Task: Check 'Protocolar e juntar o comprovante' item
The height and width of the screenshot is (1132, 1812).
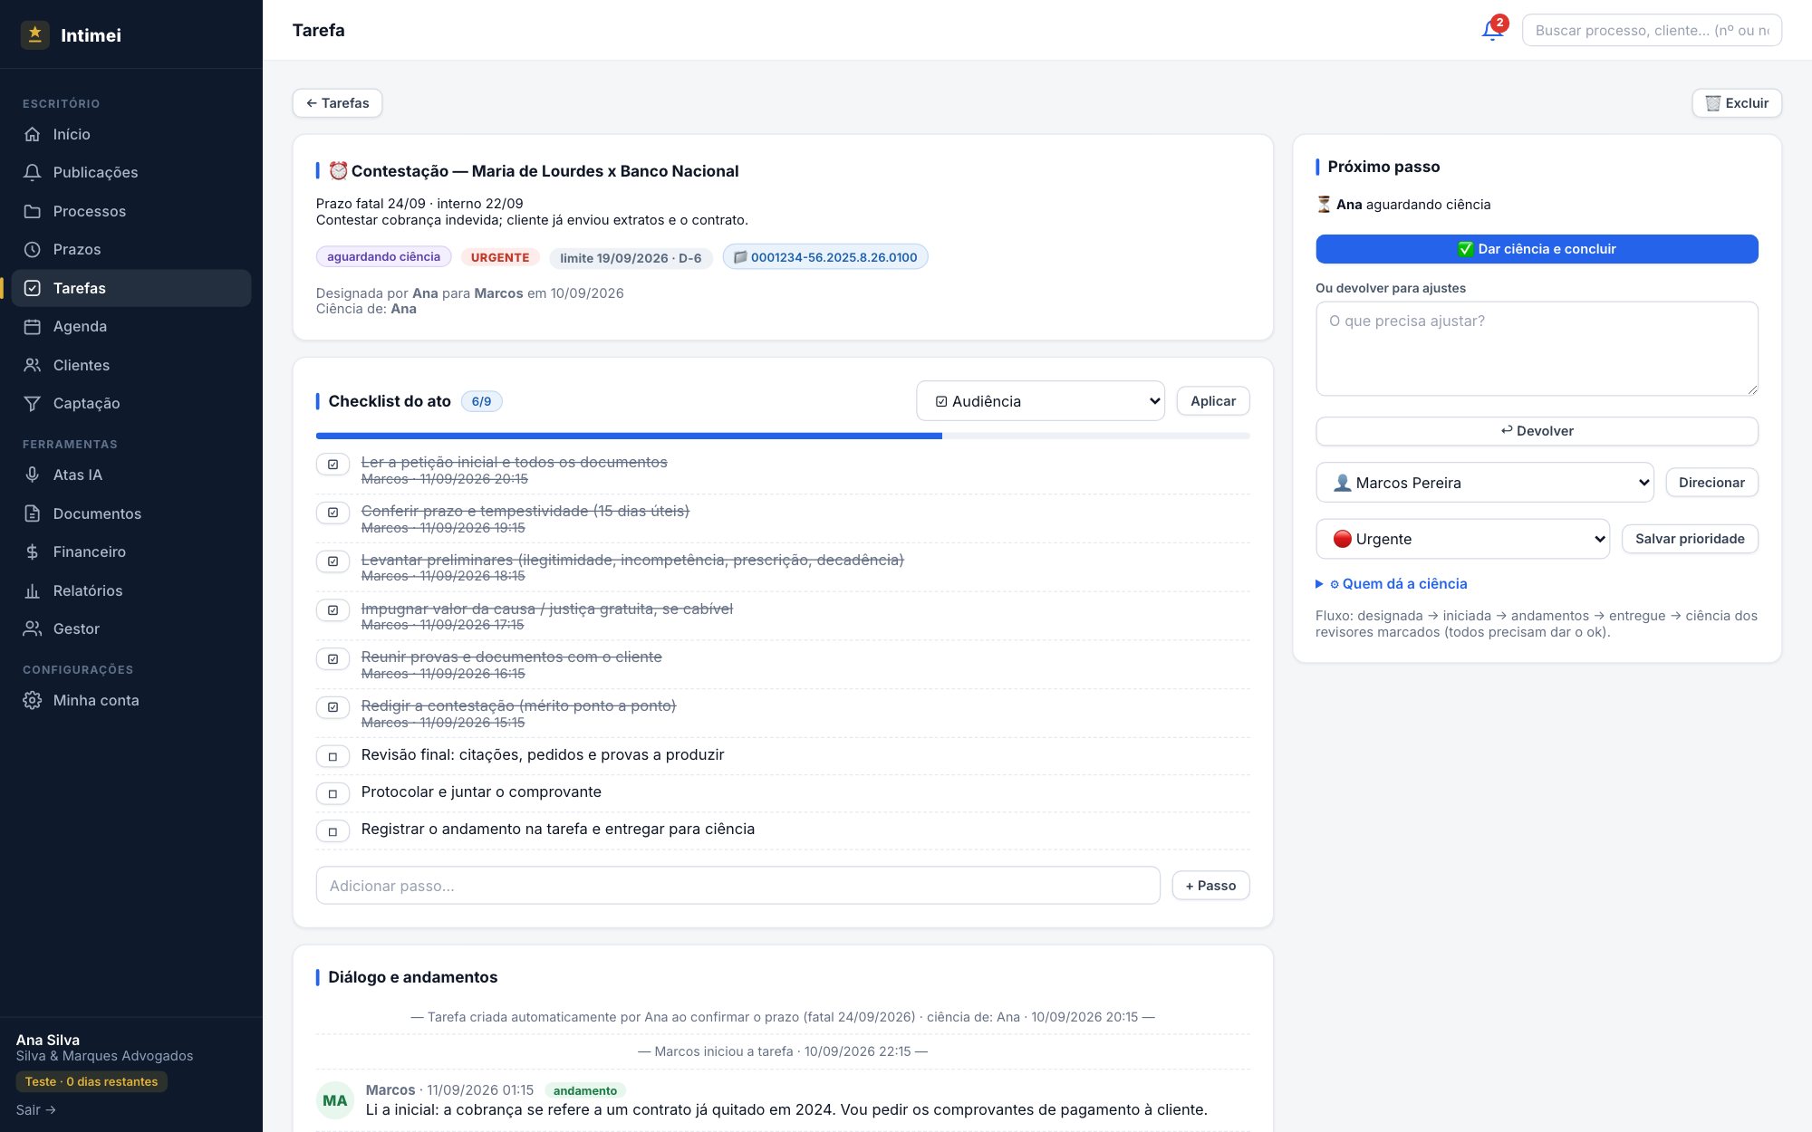Action: pos(333,794)
